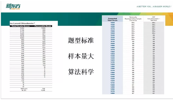Select score 40 in Total Scale Score column

23,67
